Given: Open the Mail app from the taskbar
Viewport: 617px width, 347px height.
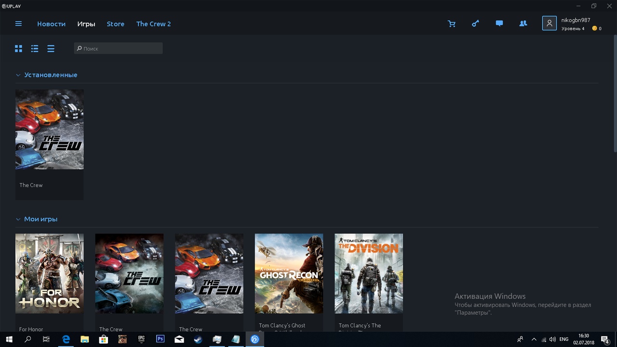Looking at the screenshot, I should (179, 339).
